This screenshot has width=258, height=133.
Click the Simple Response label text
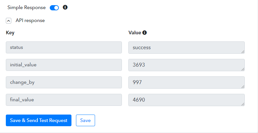tap(27, 7)
